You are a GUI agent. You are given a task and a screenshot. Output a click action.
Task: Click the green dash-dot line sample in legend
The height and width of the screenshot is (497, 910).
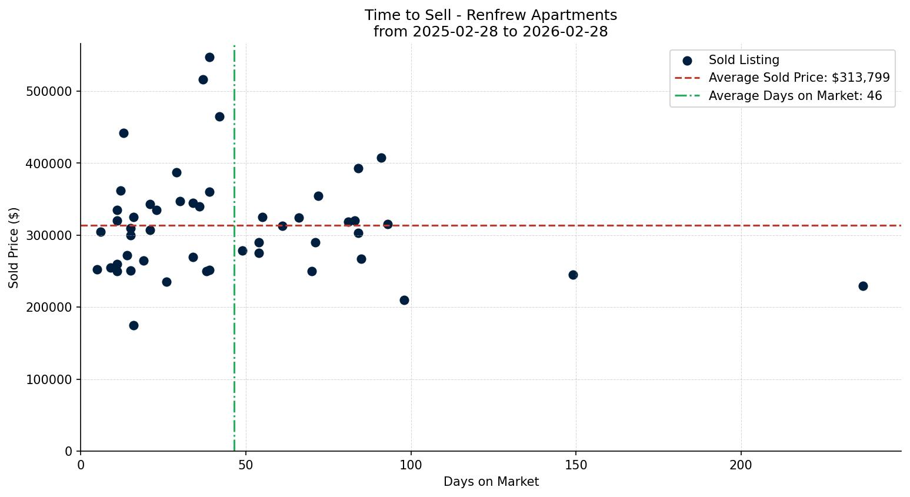point(687,96)
